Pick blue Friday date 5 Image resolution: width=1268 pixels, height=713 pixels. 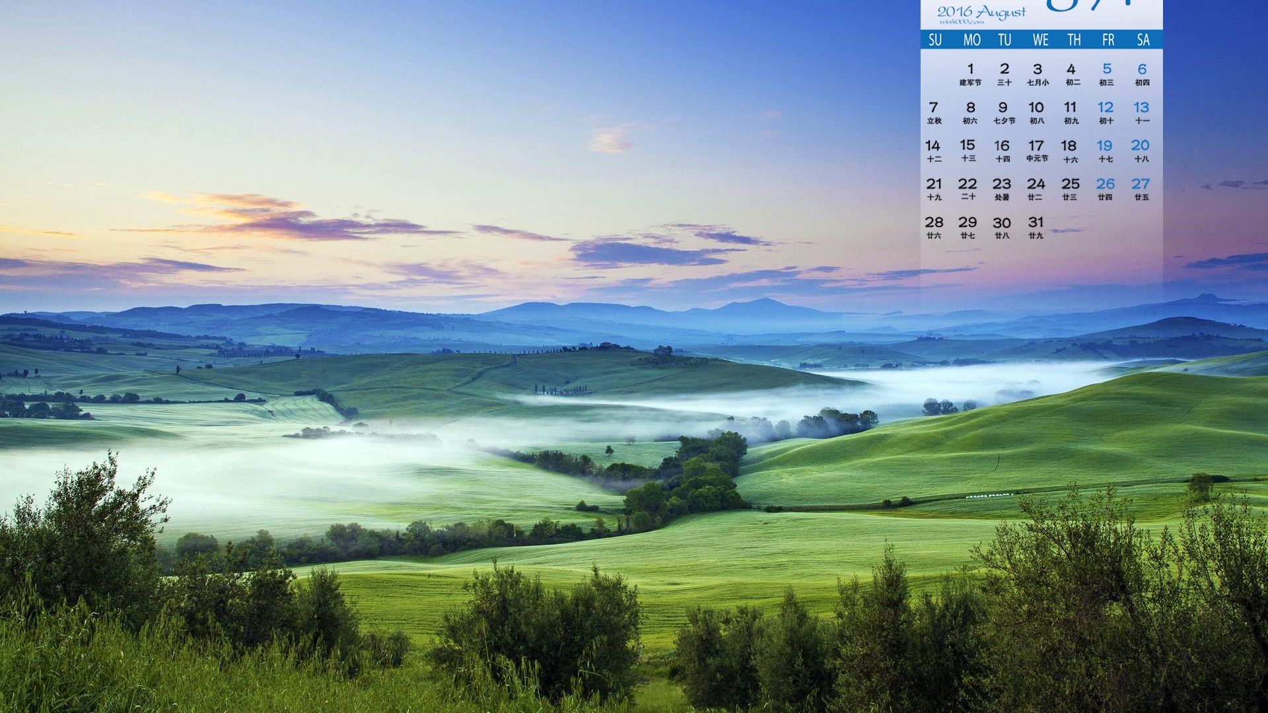coord(1107,75)
